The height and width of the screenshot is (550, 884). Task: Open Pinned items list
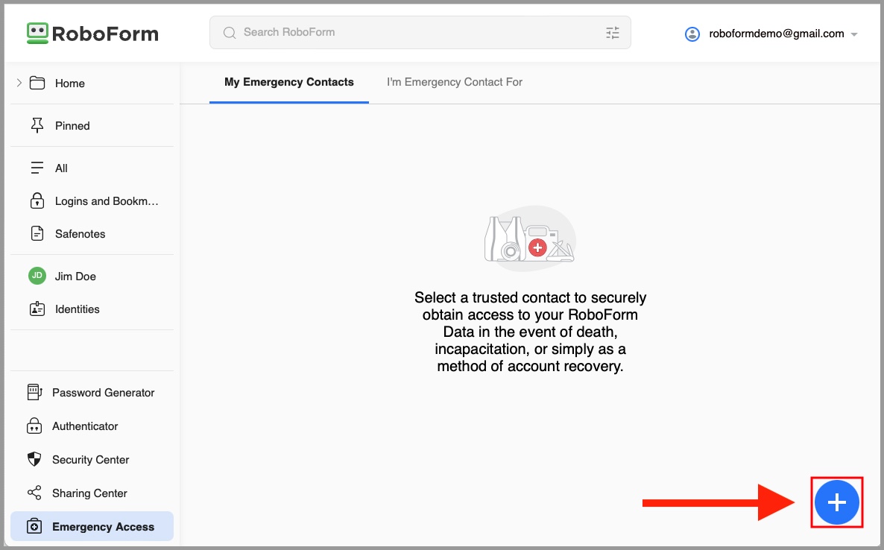[72, 126]
